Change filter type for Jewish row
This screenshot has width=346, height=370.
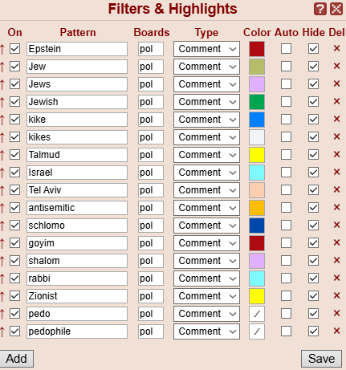pyautogui.click(x=206, y=102)
